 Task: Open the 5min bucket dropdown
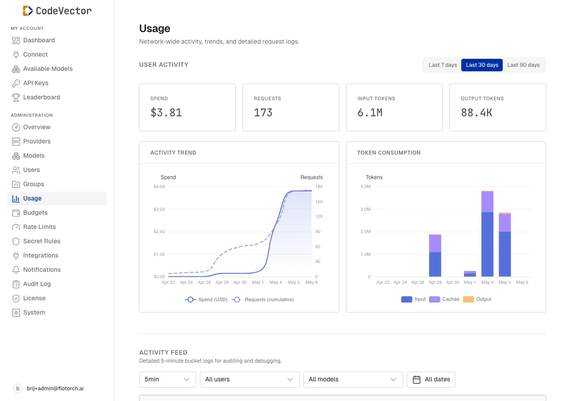168,380
